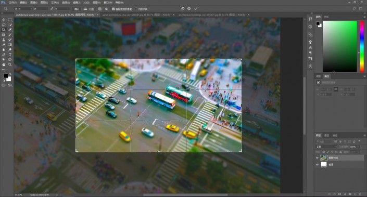Switch to the Channels tab
This screenshot has height=197, width=367.
[x=326, y=135]
